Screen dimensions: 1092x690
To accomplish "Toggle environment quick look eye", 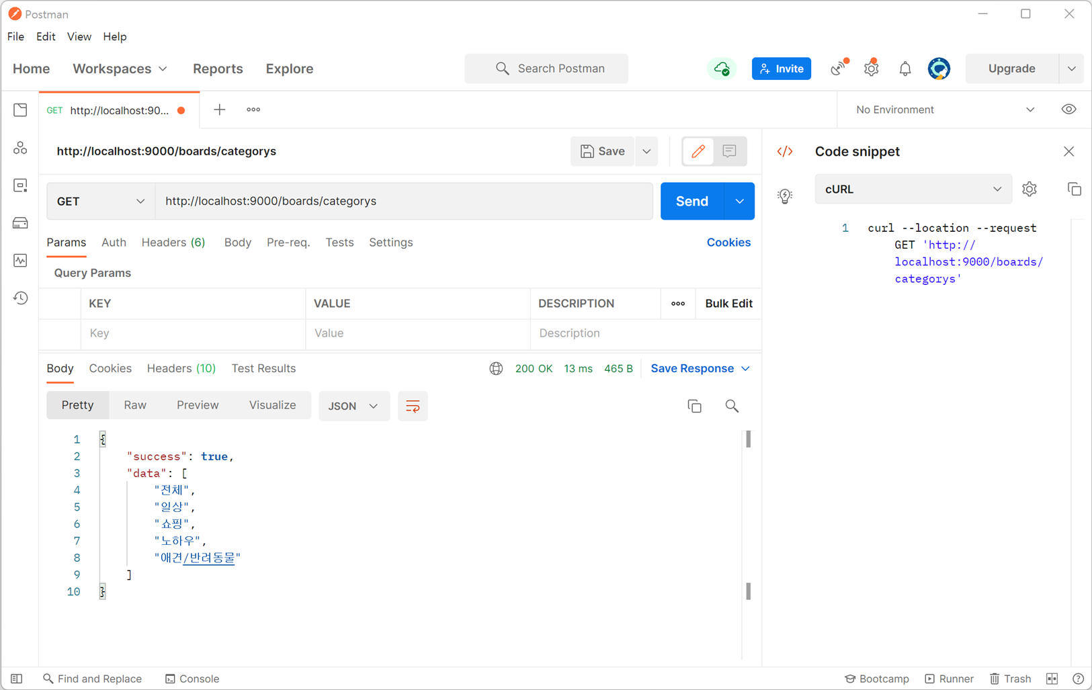I will click(x=1068, y=110).
